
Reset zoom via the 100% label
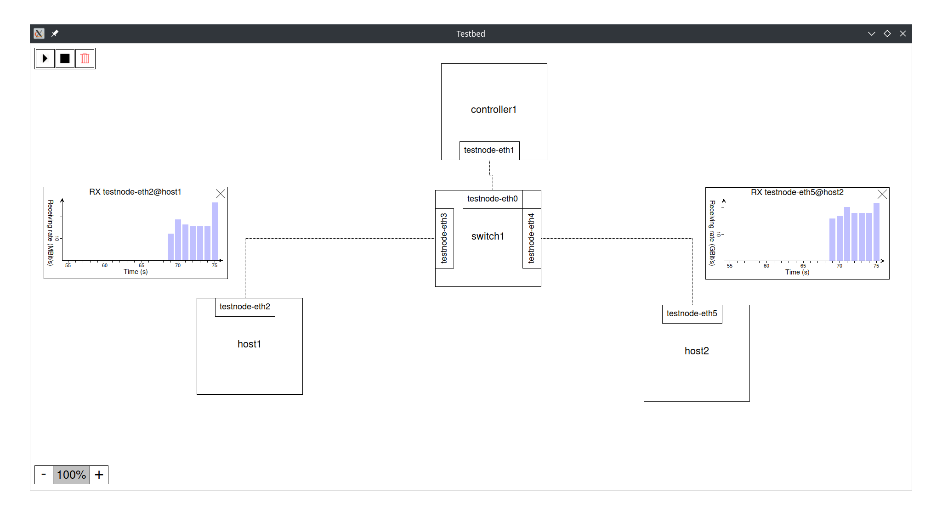(71, 475)
